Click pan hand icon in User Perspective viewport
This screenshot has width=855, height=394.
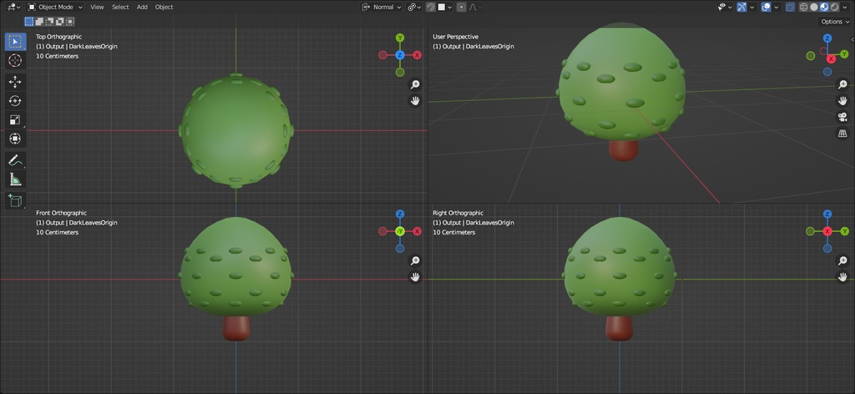coord(842,101)
